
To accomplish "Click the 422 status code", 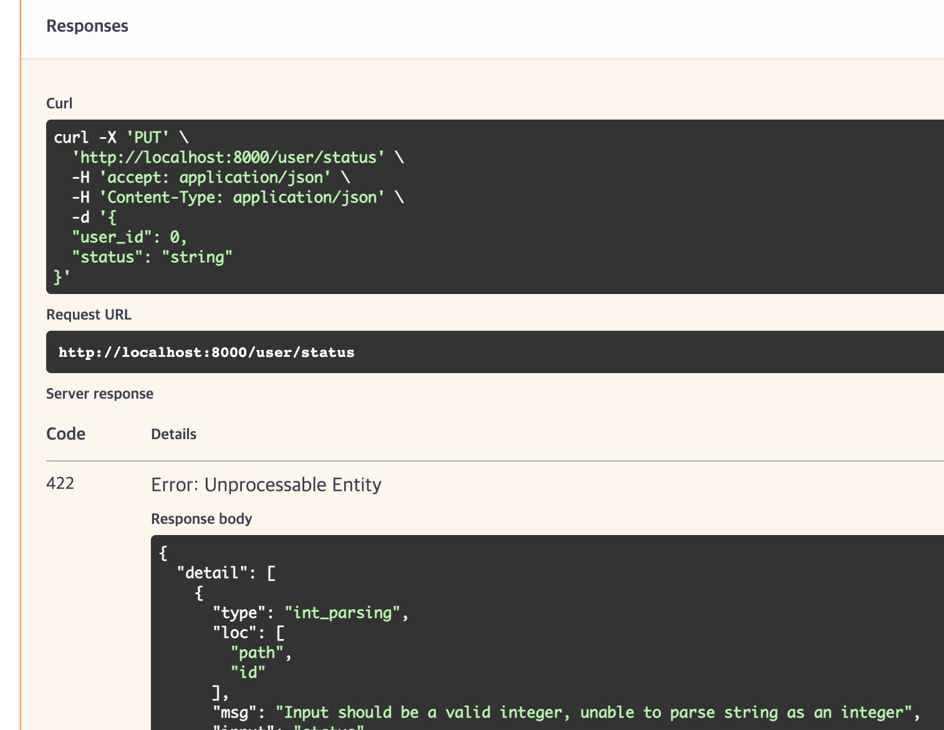I will 60,483.
